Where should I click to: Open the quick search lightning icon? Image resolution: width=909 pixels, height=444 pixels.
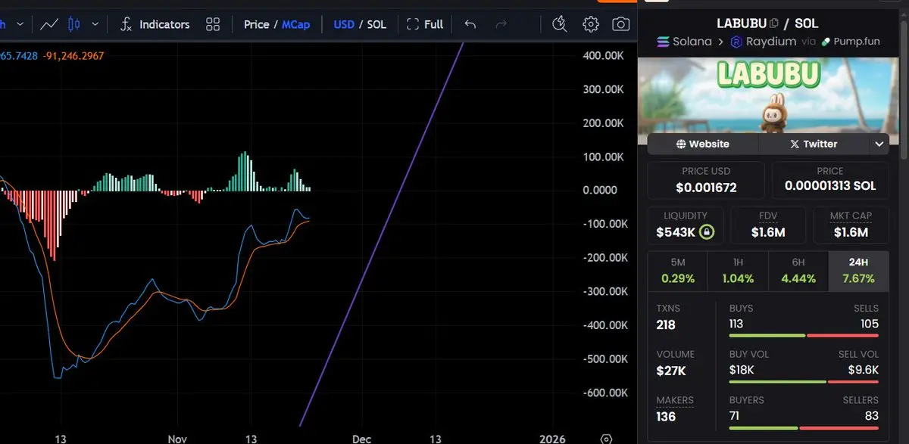pyautogui.click(x=560, y=24)
